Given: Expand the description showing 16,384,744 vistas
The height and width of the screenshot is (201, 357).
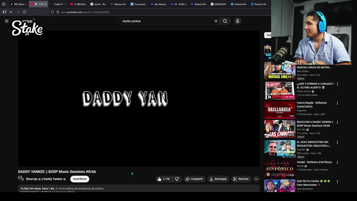Looking at the screenshot, I should (x=139, y=188).
